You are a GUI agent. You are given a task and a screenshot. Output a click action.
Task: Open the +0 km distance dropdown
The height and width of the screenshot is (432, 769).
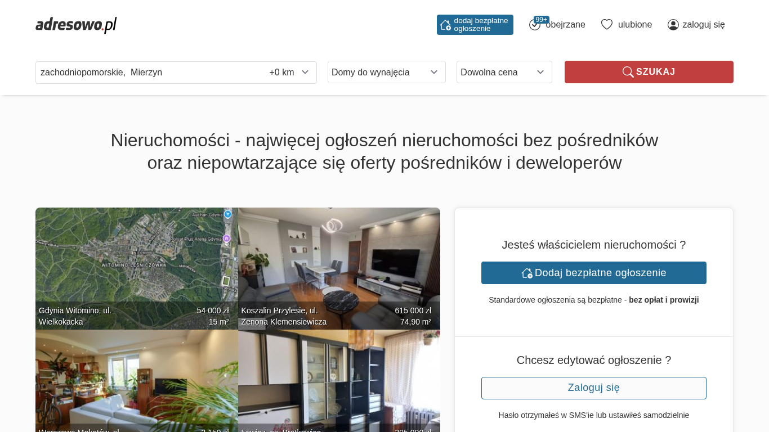tap(289, 73)
